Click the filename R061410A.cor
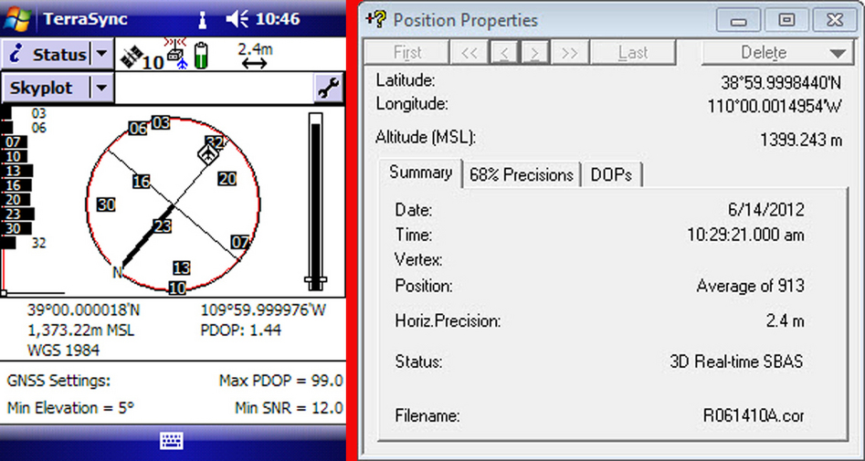 [x=754, y=415]
